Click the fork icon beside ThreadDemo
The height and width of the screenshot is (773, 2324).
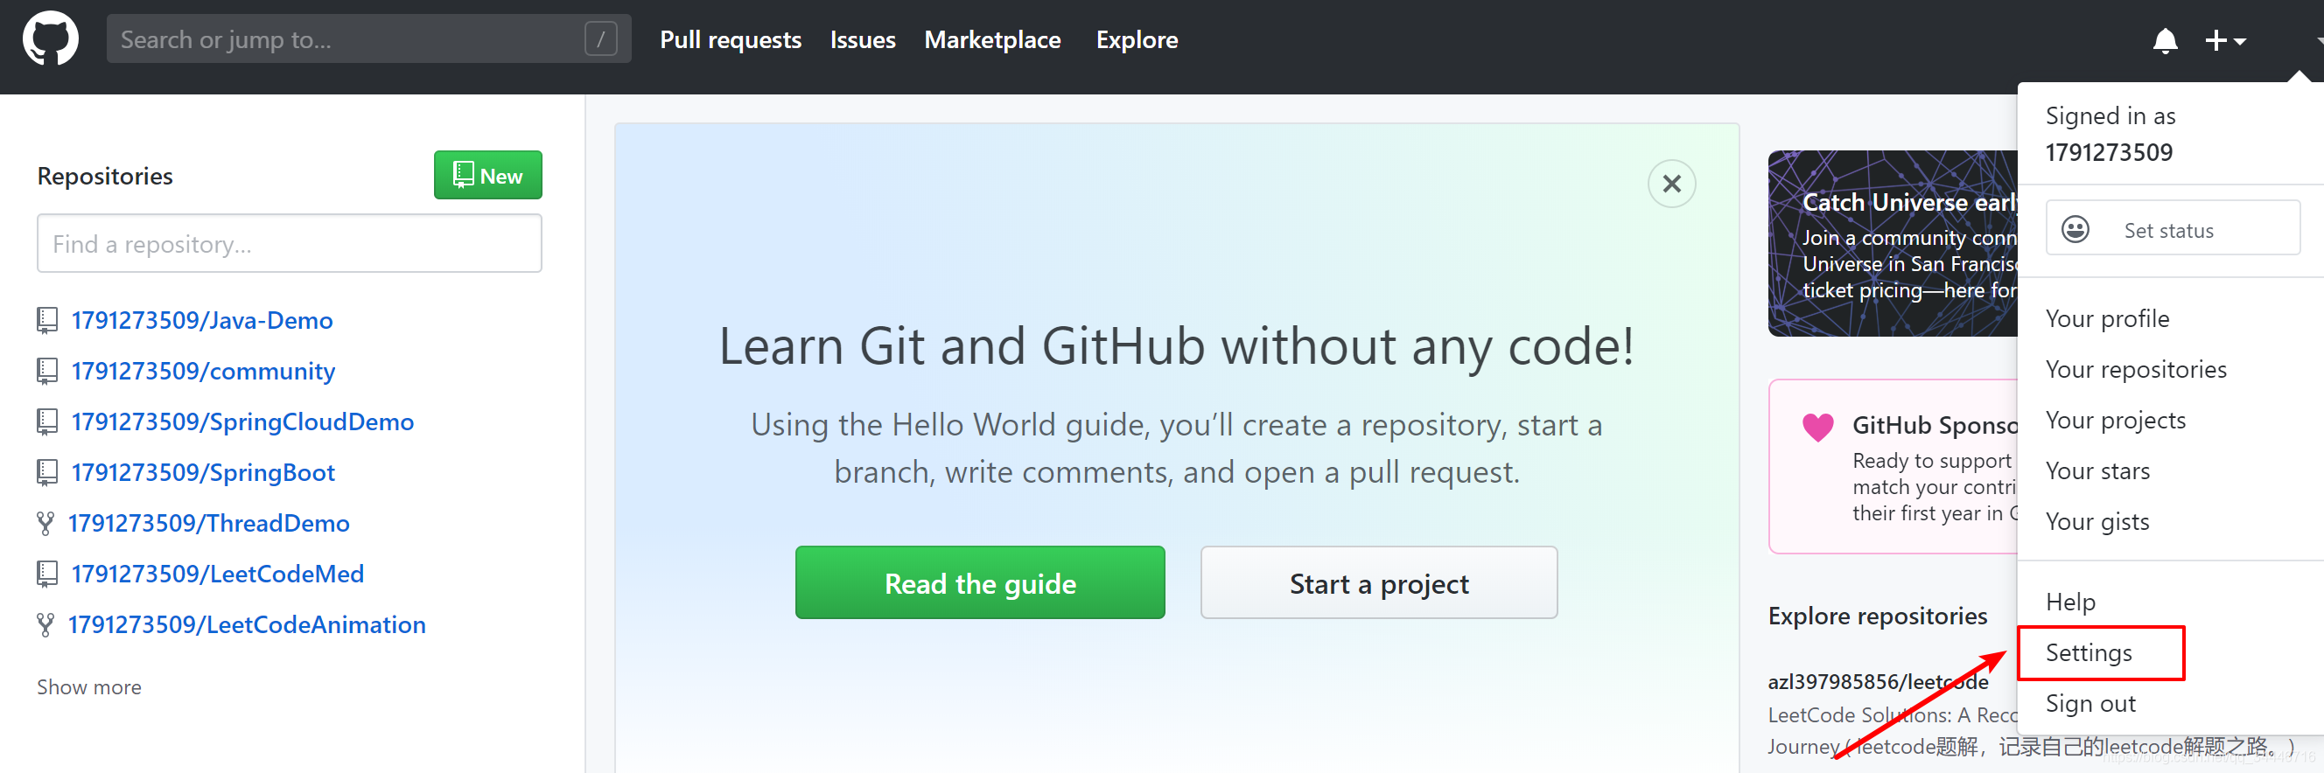[45, 523]
